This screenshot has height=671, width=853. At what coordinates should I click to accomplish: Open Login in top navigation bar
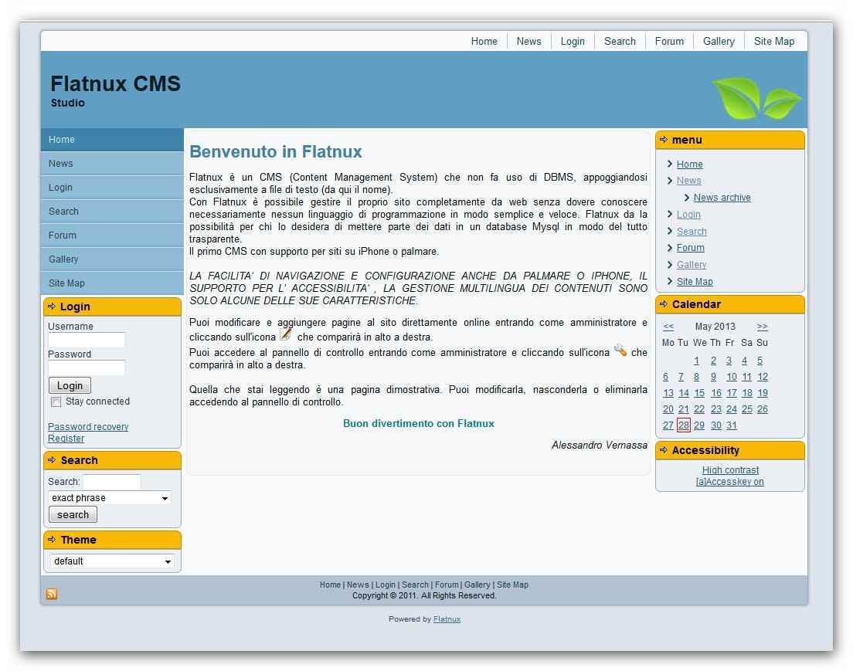[573, 42]
